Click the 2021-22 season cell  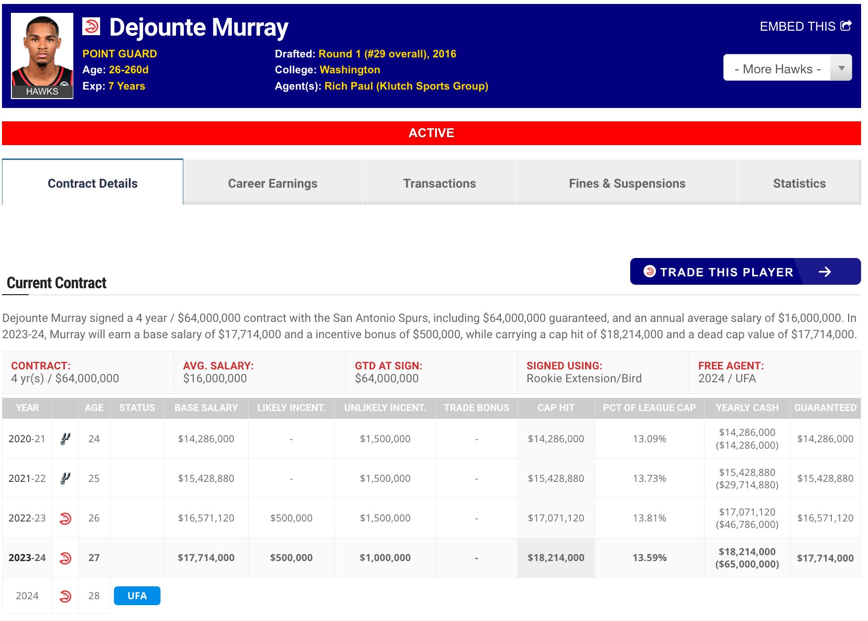27,478
